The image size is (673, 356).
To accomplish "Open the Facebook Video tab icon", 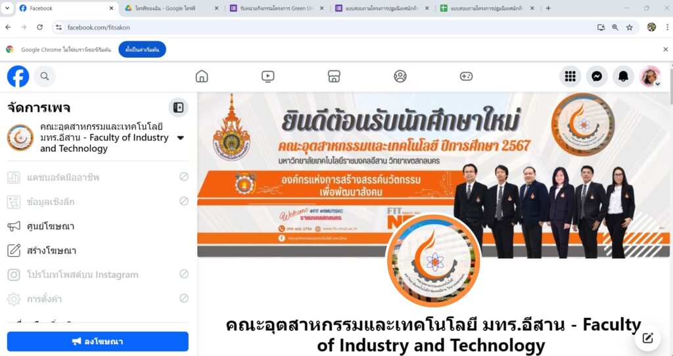I will click(268, 76).
